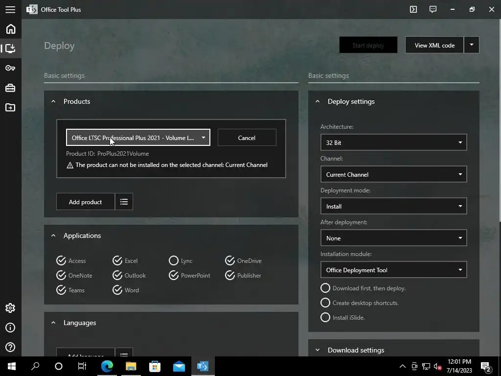This screenshot has width=501, height=376.
Task: Open Task View on taskbar
Action: click(x=82, y=366)
